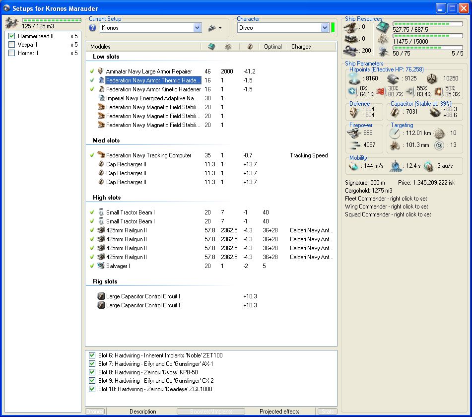Screen dimensions: 472x417
Task: Switch to the Projected effects tab
Action: 279,411
